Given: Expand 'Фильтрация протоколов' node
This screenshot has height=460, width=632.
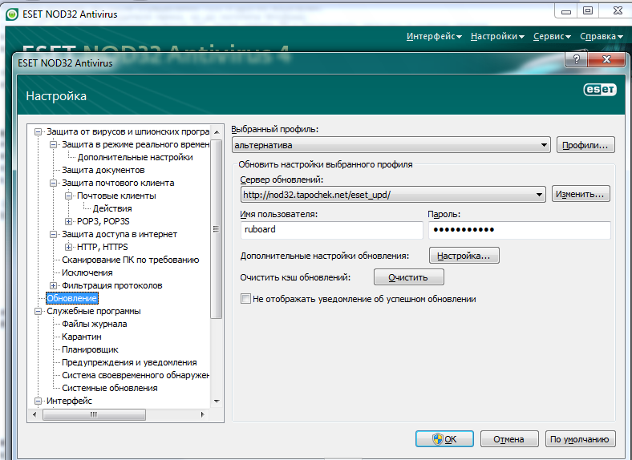Looking at the screenshot, I should coord(53,285).
